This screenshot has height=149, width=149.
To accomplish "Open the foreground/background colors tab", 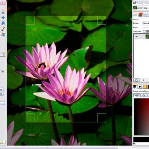I will [134, 87].
